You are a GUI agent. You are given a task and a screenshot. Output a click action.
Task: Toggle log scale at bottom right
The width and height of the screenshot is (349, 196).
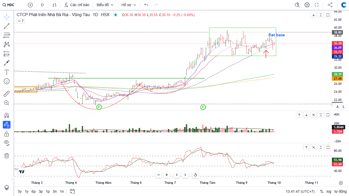pyautogui.click(x=329, y=191)
